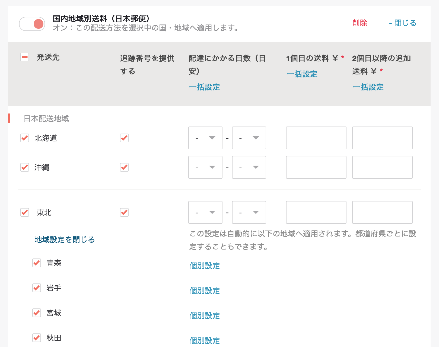
Task: Open 個別設定 for 宮城
Action: click(205, 316)
